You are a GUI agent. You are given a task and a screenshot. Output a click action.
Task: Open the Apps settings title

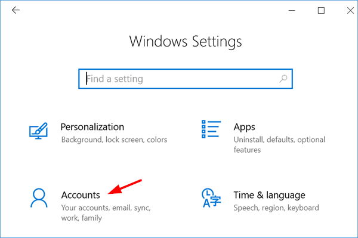[x=244, y=127]
